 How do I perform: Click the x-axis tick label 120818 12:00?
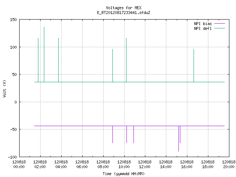145,164
